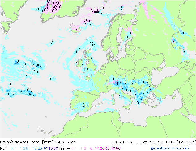The height and width of the screenshot is (151, 196).
Task: Select the snow legend value 10
Action: tap(97, 149)
